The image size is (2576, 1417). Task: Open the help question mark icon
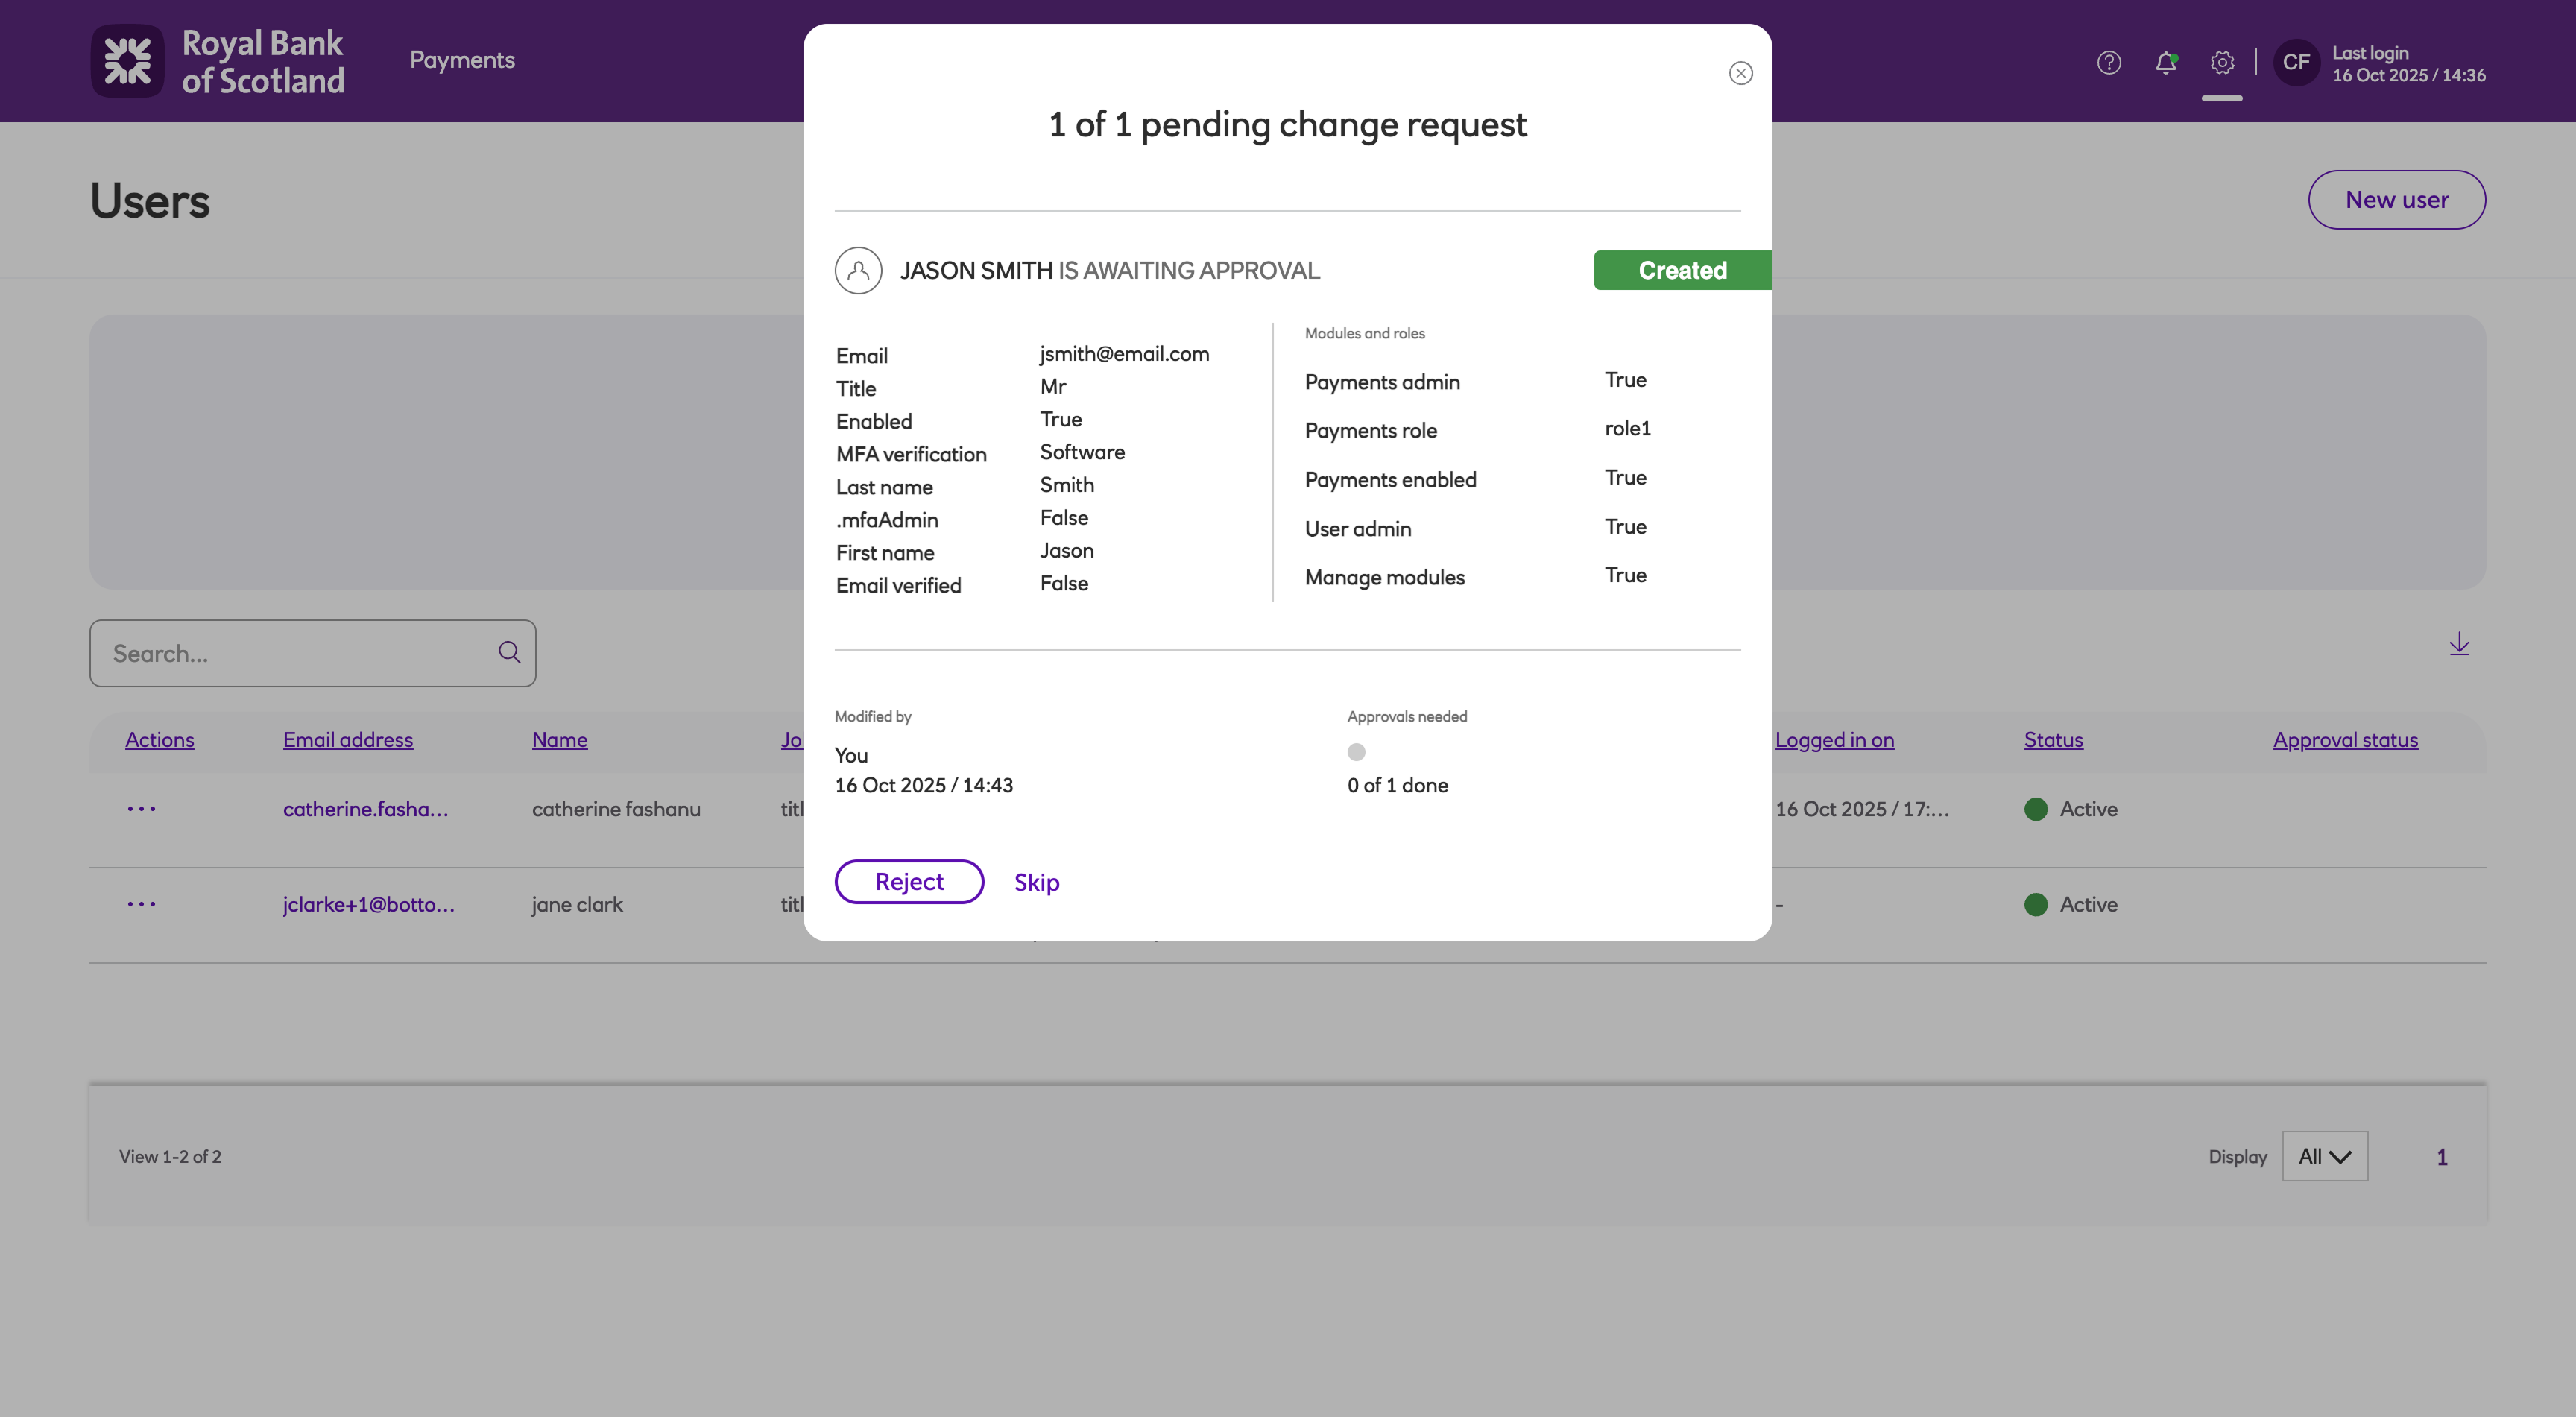pos(2109,63)
